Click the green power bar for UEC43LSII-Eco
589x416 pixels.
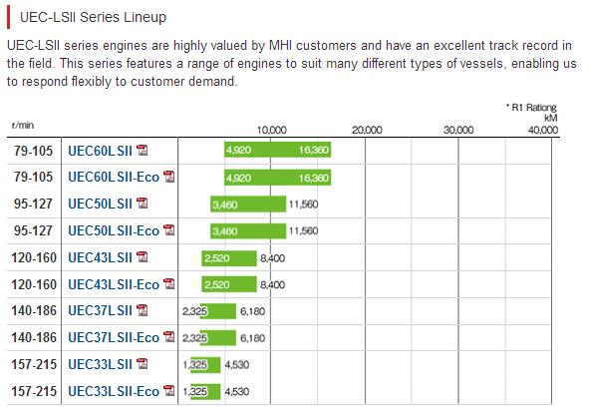coord(229,284)
